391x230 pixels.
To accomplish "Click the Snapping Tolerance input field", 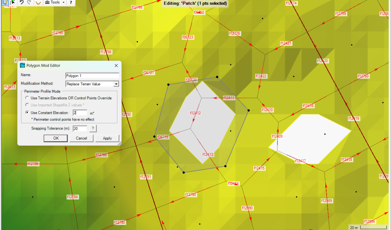I will point(80,129).
